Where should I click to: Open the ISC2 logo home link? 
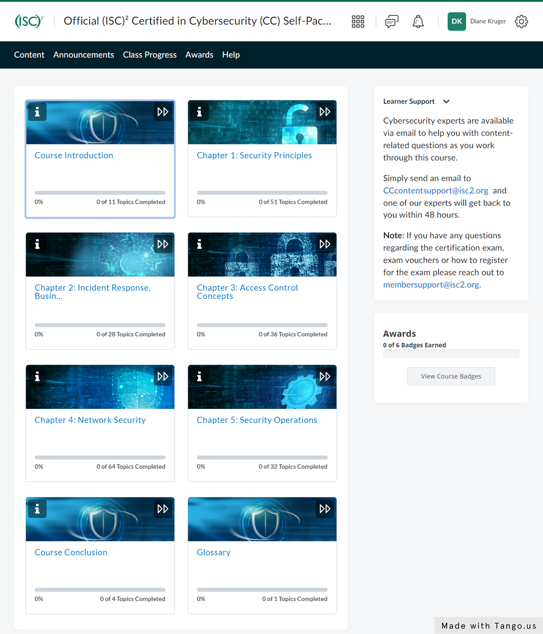click(29, 21)
